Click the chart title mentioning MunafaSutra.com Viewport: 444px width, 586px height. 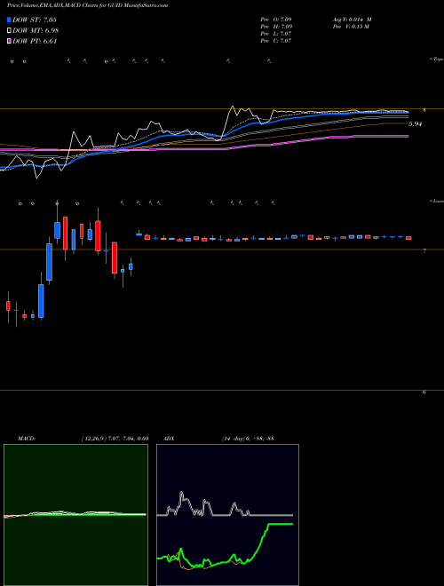click(x=87, y=5)
